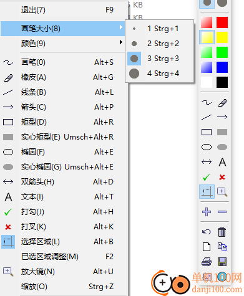Choose the double arrow tool in toolbar
This screenshot has height=296, width=244.
(207, 162)
